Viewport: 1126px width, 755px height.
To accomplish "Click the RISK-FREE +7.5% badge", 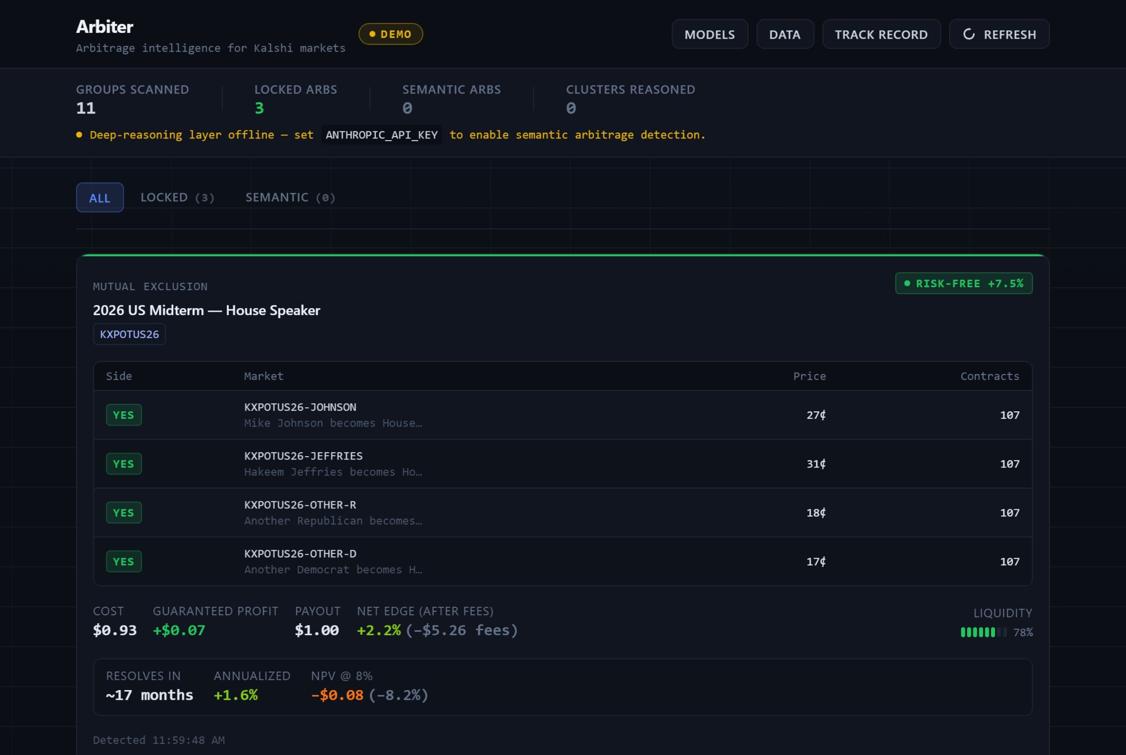I will tap(963, 283).
